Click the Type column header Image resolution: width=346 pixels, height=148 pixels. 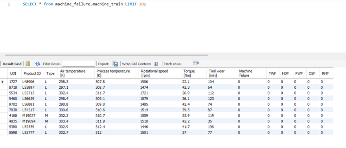coord(51,73)
